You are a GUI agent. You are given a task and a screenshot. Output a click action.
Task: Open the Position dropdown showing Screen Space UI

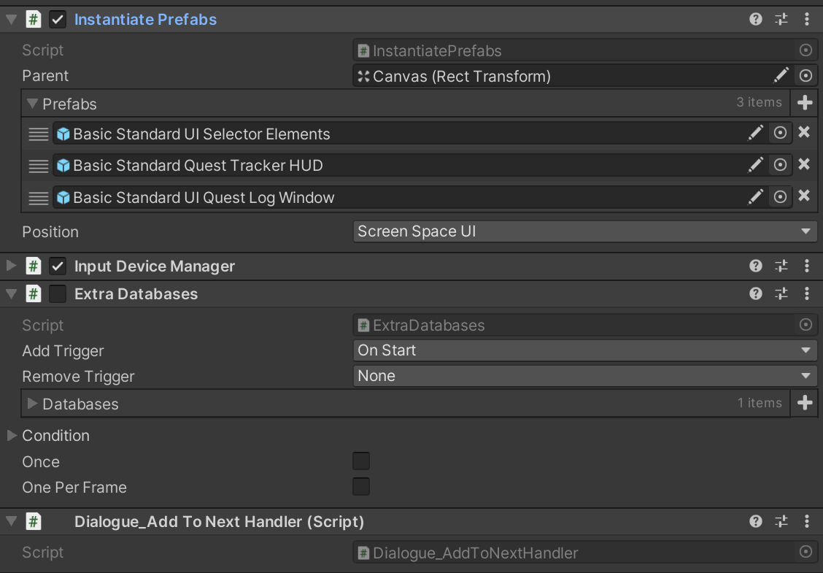[x=584, y=232]
